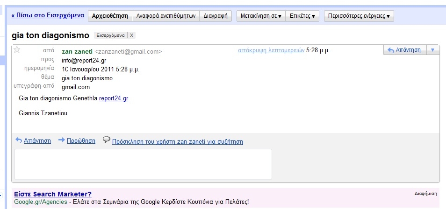Screen dimensions: 446x209
Task: Invite zan zaneti to chat via Πρόσκληση link
Action: [178, 141]
